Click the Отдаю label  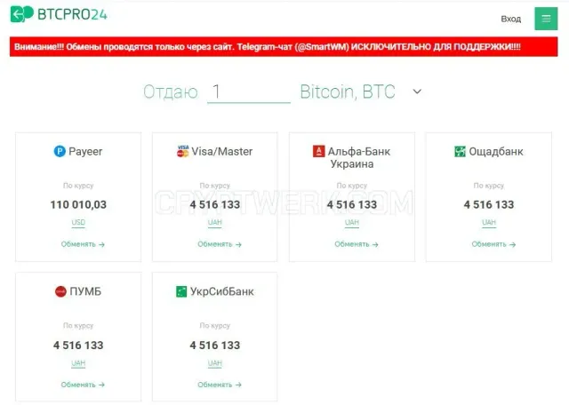click(171, 91)
